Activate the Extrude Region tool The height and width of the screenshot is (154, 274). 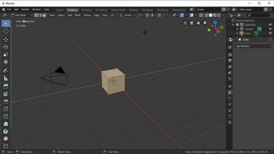pyautogui.click(x=6, y=86)
